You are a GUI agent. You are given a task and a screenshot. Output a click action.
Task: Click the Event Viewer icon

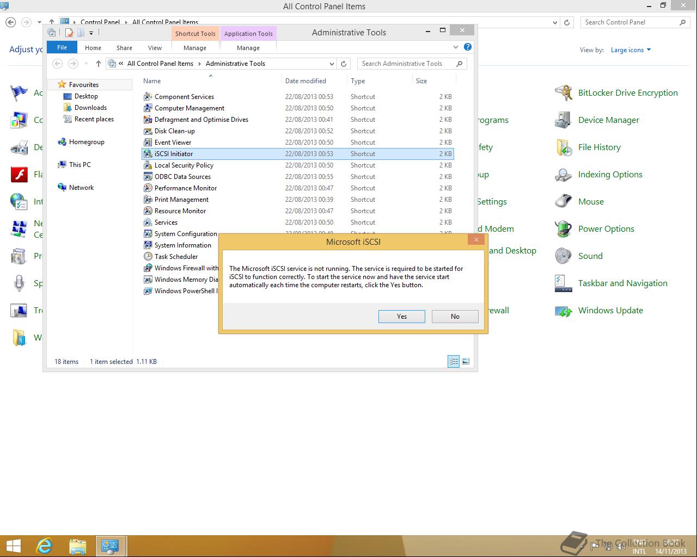coord(148,142)
